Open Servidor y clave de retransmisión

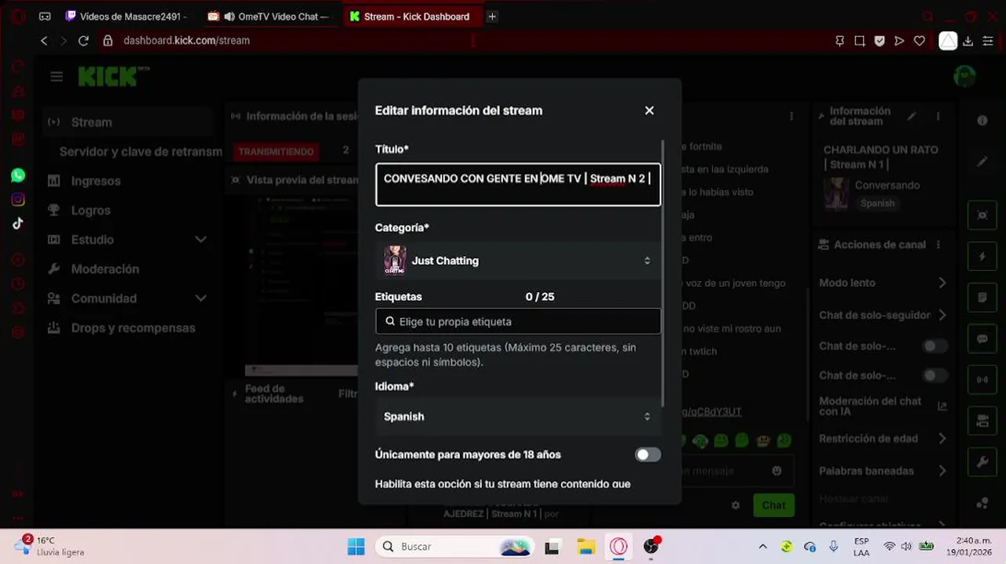140,151
